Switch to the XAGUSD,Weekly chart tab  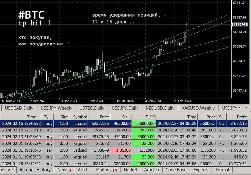[x=198, y=108]
